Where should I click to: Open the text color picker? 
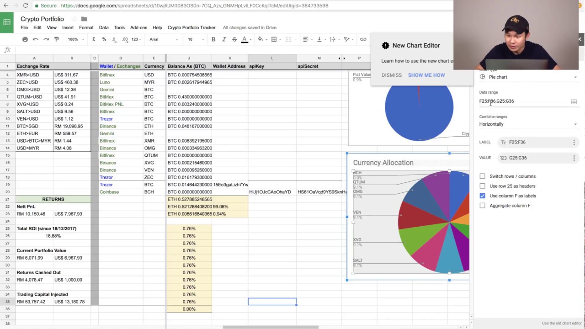tap(245, 39)
